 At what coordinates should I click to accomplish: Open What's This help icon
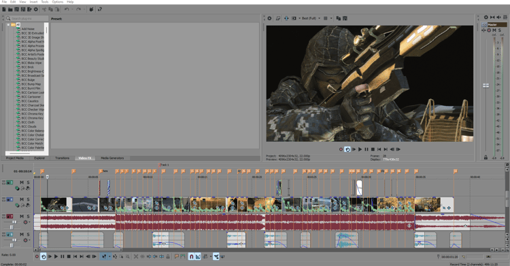[99, 9]
